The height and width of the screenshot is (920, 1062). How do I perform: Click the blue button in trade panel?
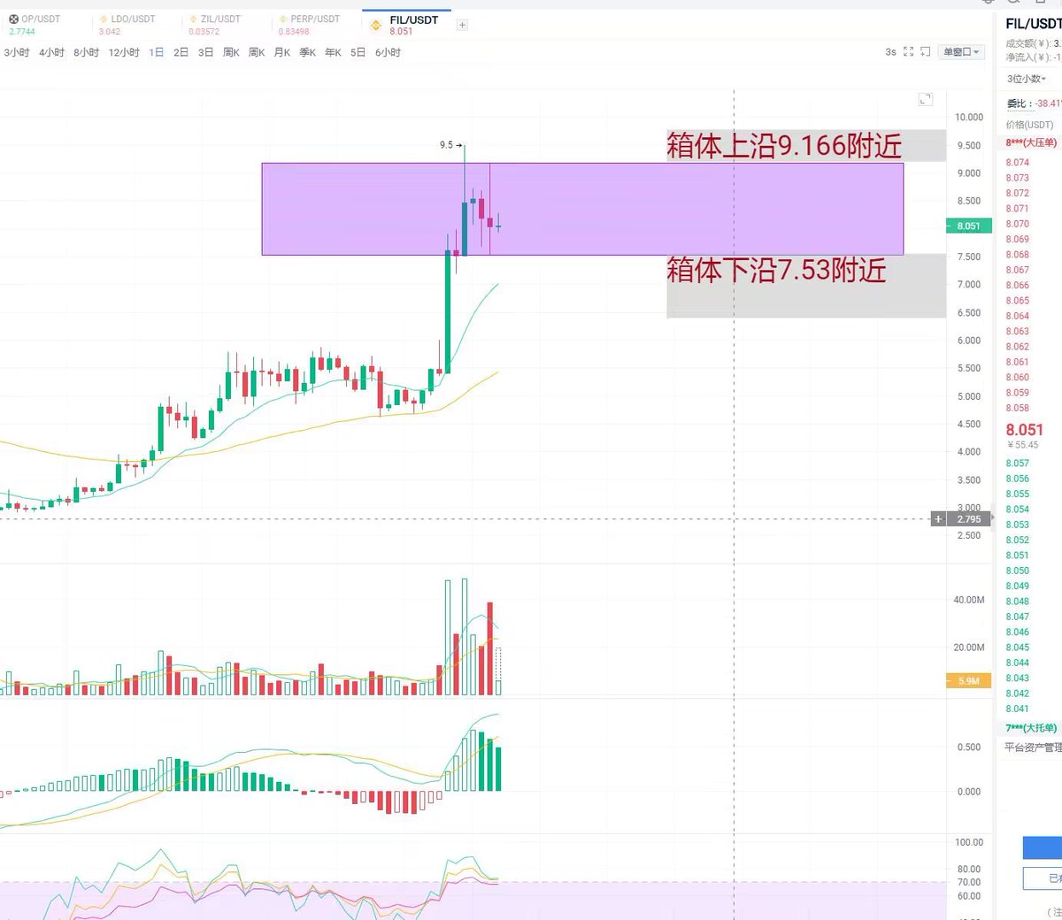pyautogui.click(x=1043, y=847)
